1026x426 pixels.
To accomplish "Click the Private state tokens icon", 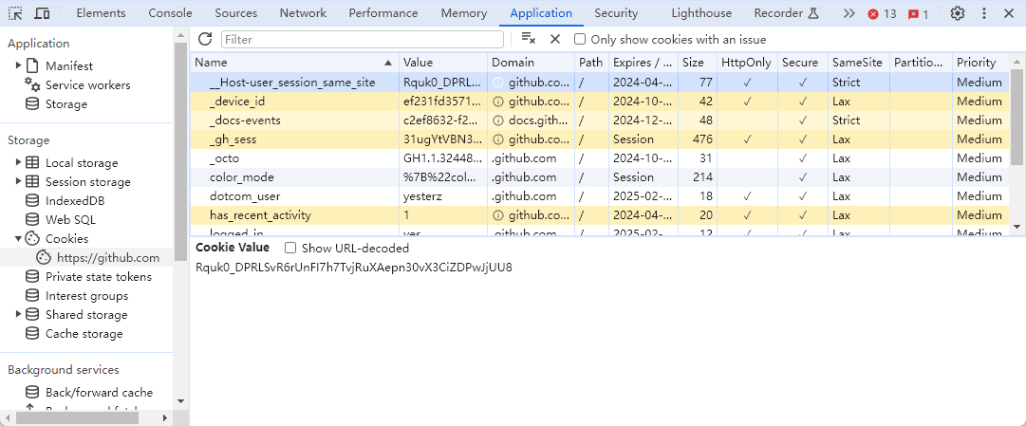I will click(x=31, y=277).
